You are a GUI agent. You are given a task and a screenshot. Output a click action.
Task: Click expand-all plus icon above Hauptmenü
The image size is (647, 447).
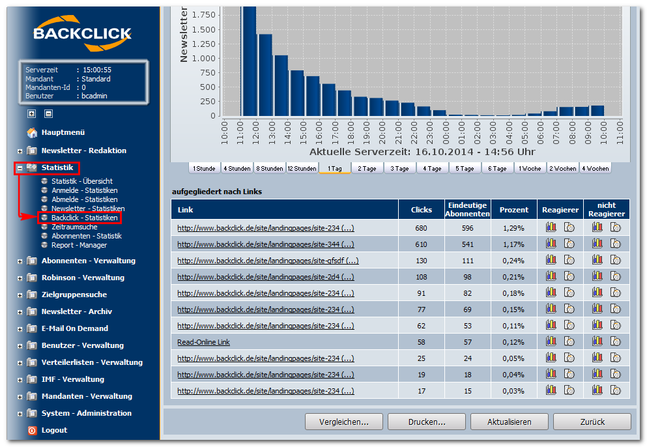31,113
